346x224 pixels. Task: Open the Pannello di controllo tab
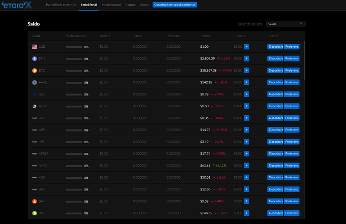click(x=61, y=5)
